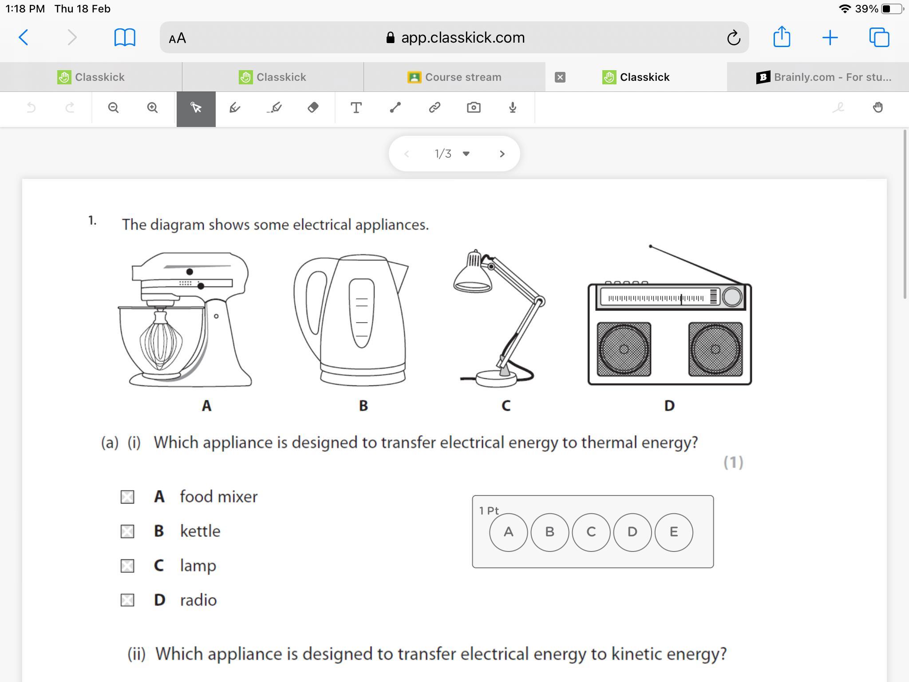
Task: Select the text box tool
Action: coord(356,108)
